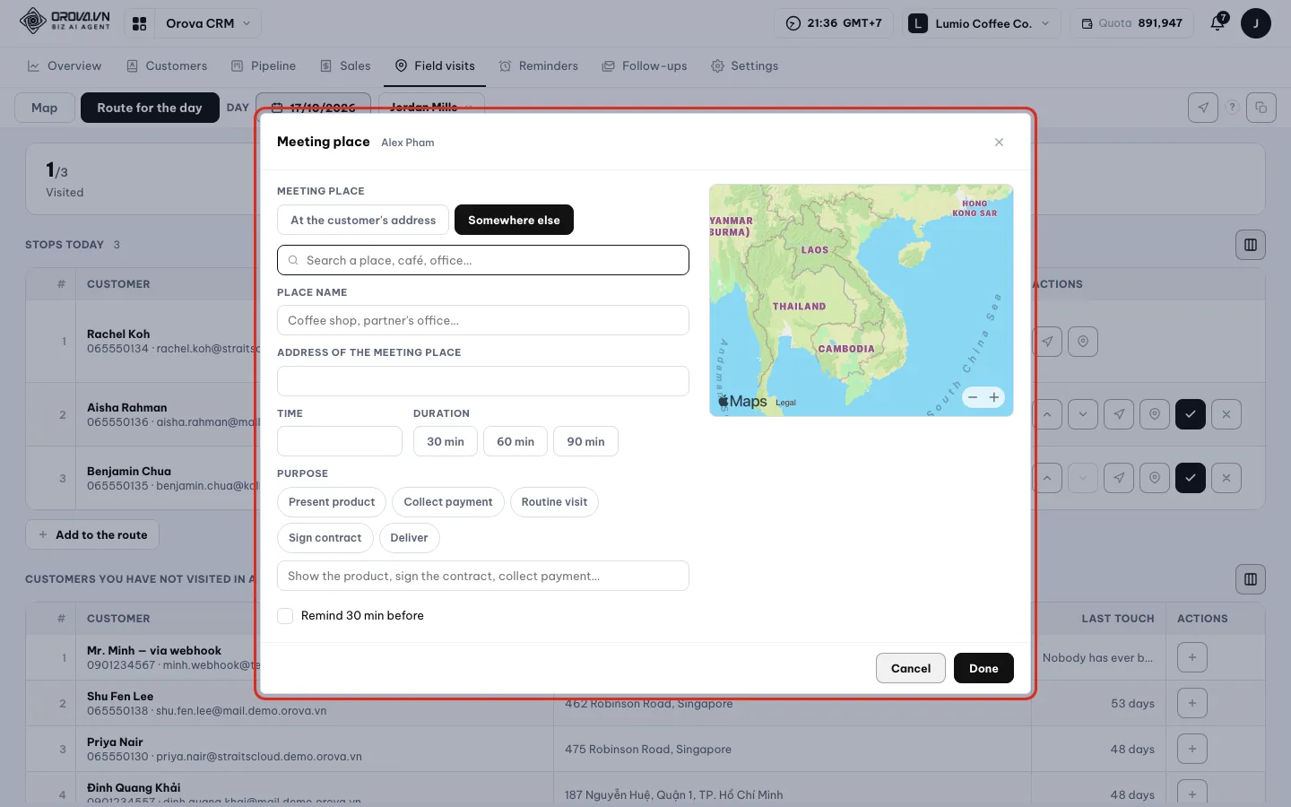Image resolution: width=1291 pixels, height=807 pixels.
Task: Go to the Customers tab
Action: coord(167,66)
